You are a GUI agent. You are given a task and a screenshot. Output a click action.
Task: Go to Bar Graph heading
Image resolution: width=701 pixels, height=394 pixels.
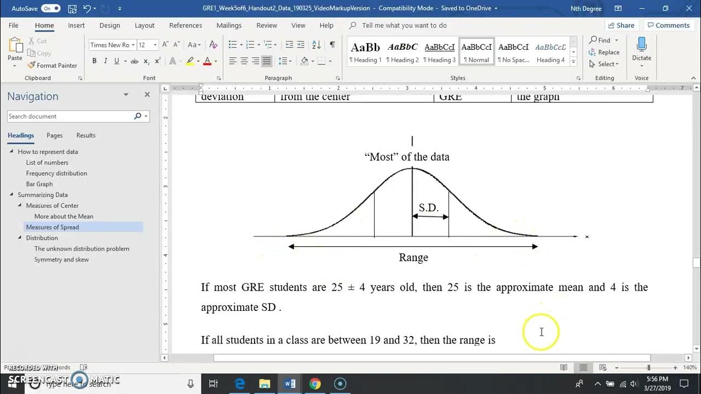39,184
